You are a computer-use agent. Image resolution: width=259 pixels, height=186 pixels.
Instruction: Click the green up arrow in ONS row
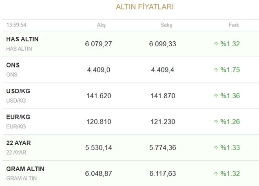click(216, 70)
